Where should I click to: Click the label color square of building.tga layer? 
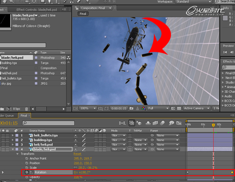(17, 140)
